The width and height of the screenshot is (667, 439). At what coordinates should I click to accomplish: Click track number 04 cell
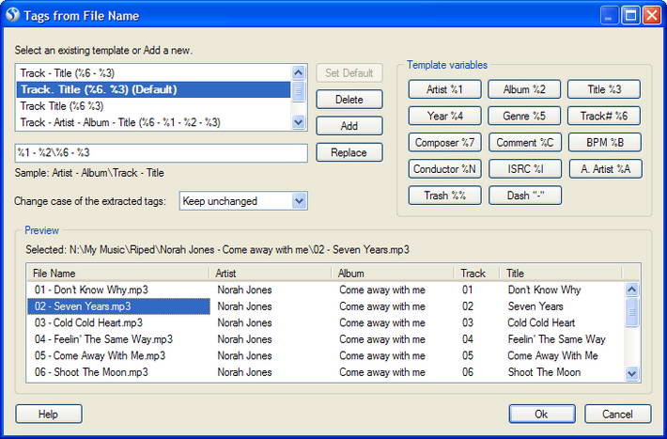click(x=468, y=339)
